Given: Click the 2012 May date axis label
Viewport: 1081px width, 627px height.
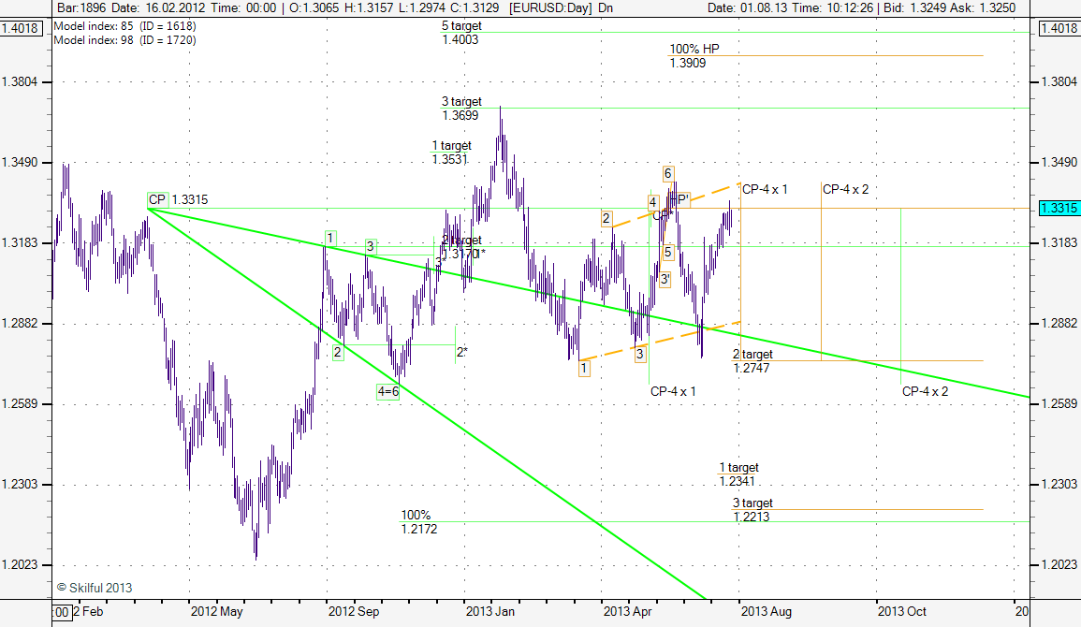Looking at the screenshot, I should pos(216,612).
